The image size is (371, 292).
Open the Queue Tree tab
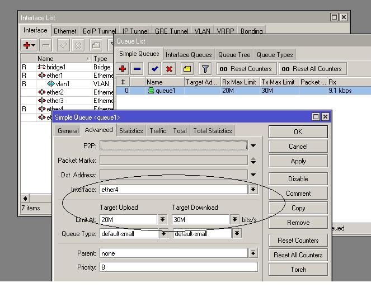pos(234,55)
